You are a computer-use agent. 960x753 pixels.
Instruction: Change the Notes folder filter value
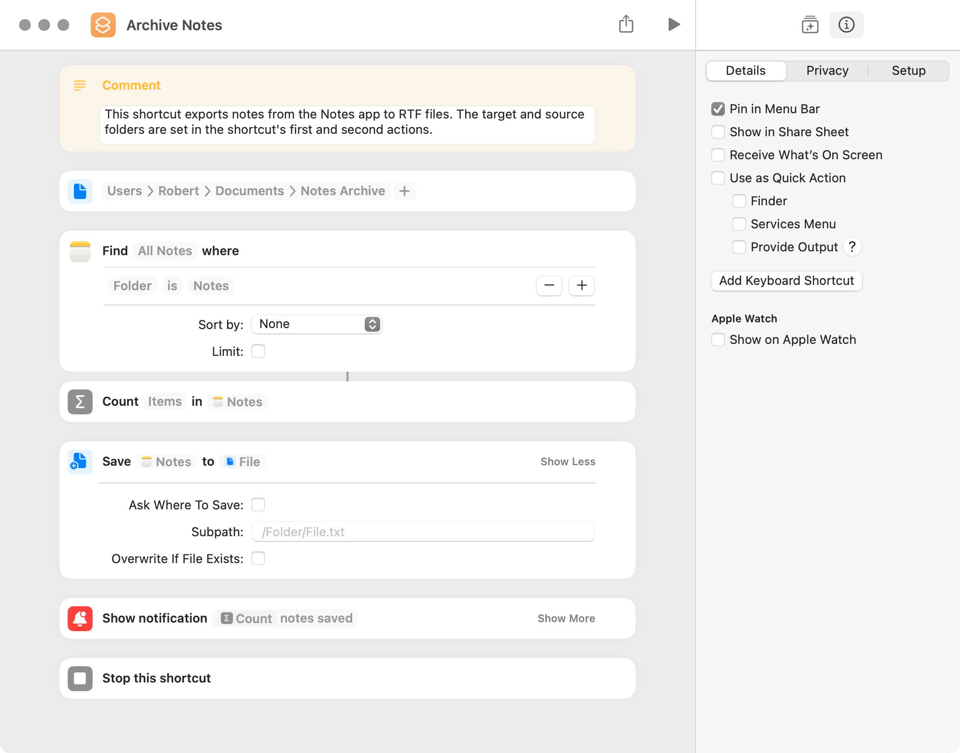211,286
